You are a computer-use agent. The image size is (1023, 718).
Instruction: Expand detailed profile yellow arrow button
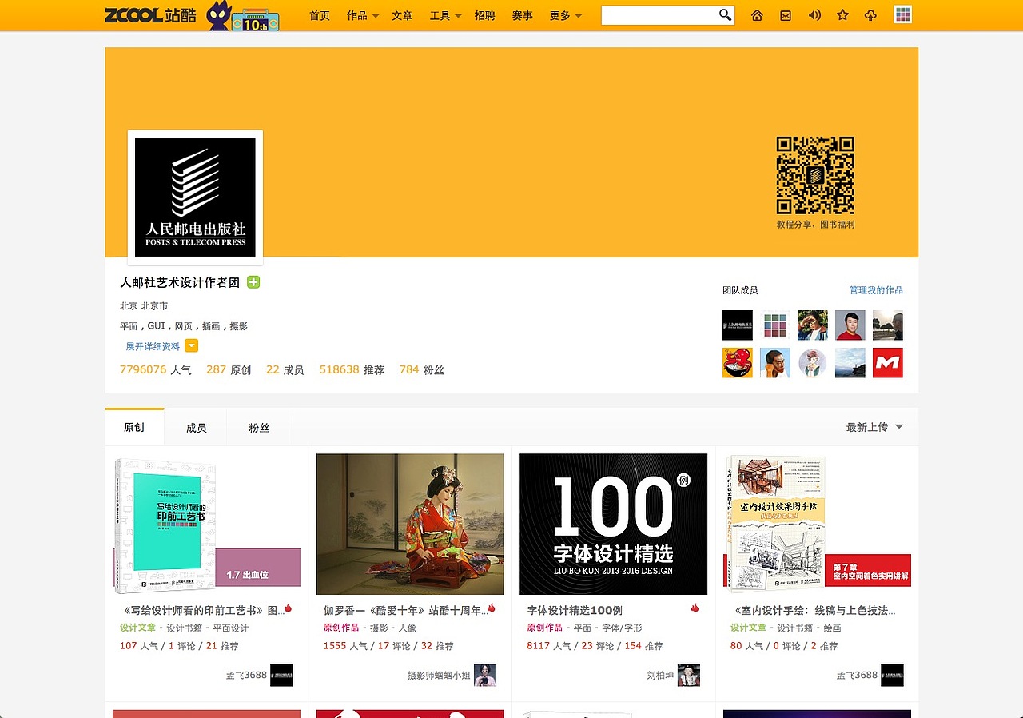tap(192, 346)
